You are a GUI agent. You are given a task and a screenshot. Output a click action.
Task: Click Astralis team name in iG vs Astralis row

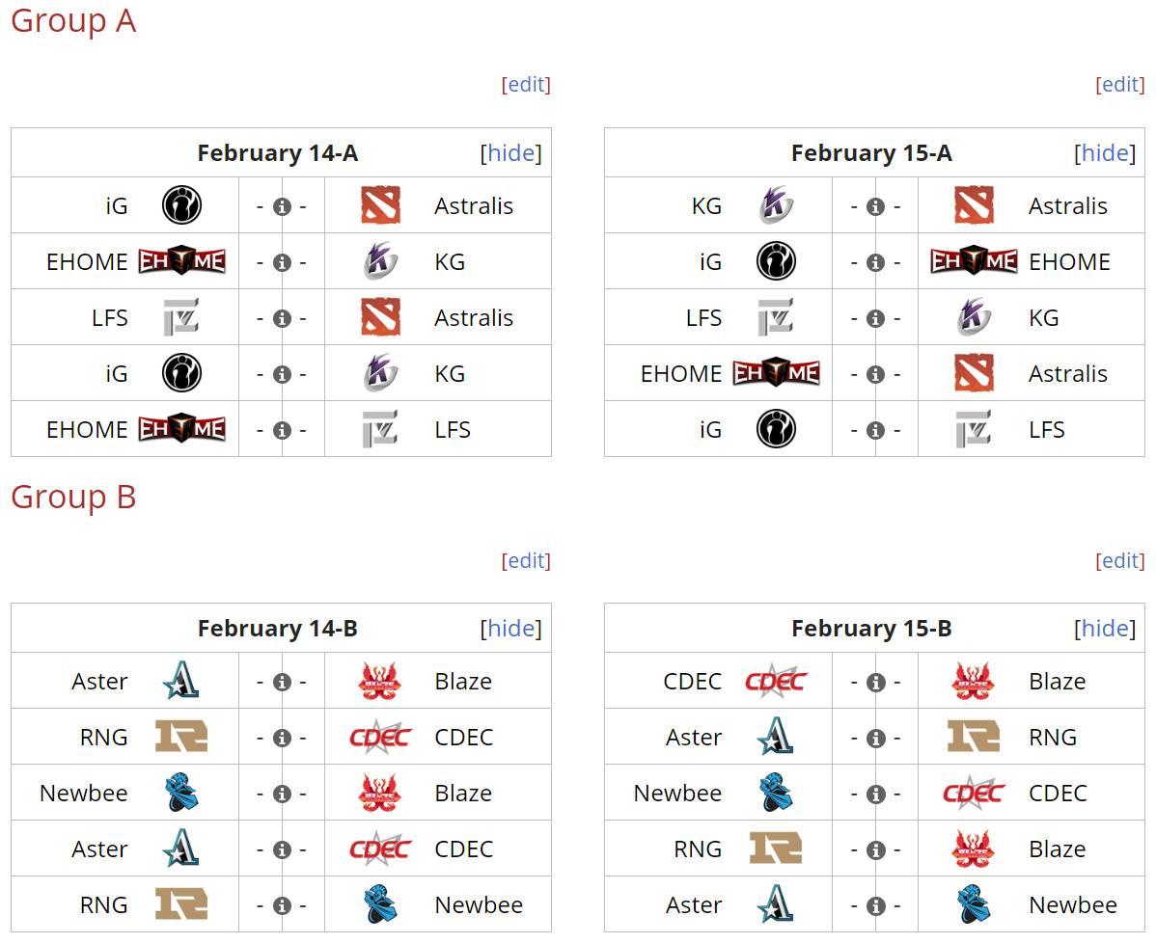click(474, 205)
